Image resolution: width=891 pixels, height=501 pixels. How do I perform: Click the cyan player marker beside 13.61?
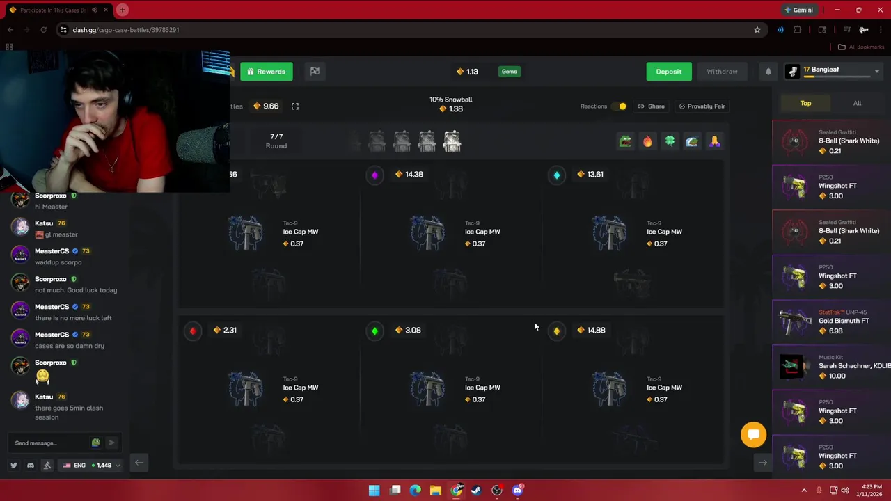click(x=556, y=175)
